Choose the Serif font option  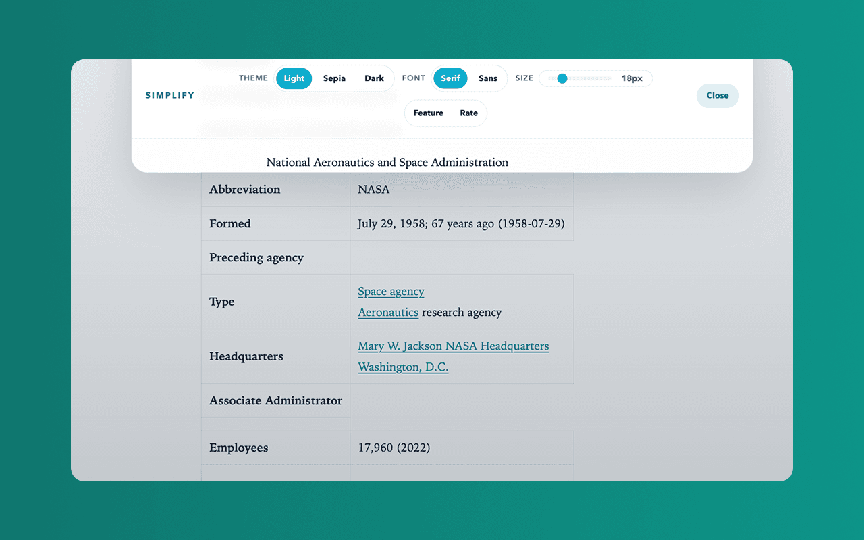pos(450,78)
